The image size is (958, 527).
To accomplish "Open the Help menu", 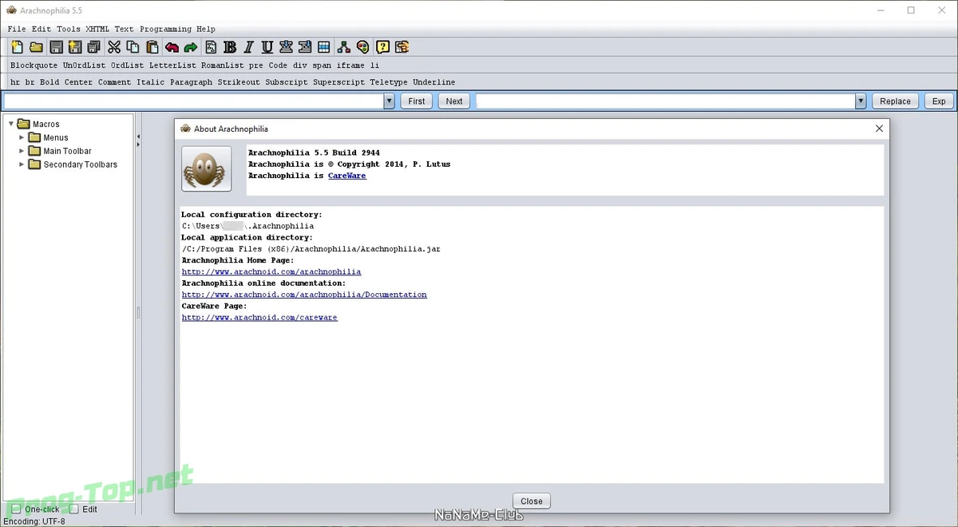I will point(206,29).
